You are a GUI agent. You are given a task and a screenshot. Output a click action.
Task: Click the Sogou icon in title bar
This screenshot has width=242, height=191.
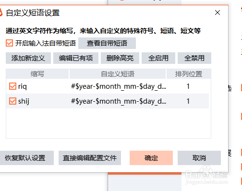point(1,12)
